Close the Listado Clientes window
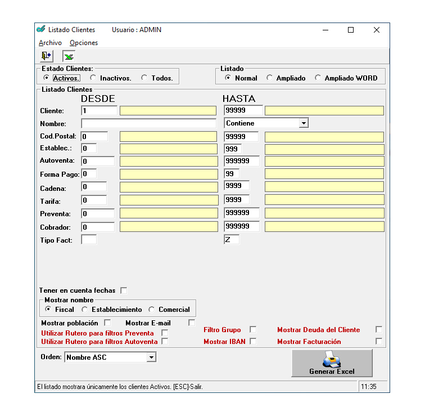This screenshot has width=425, height=416. pyautogui.click(x=377, y=30)
